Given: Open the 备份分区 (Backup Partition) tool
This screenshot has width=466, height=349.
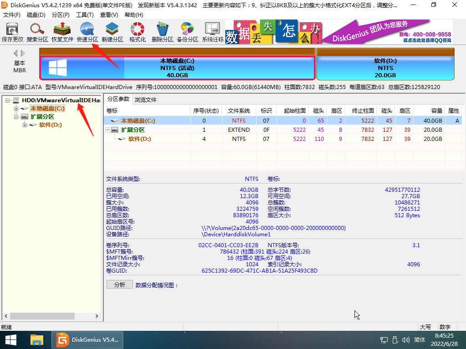Looking at the screenshot, I should click(187, 31).
